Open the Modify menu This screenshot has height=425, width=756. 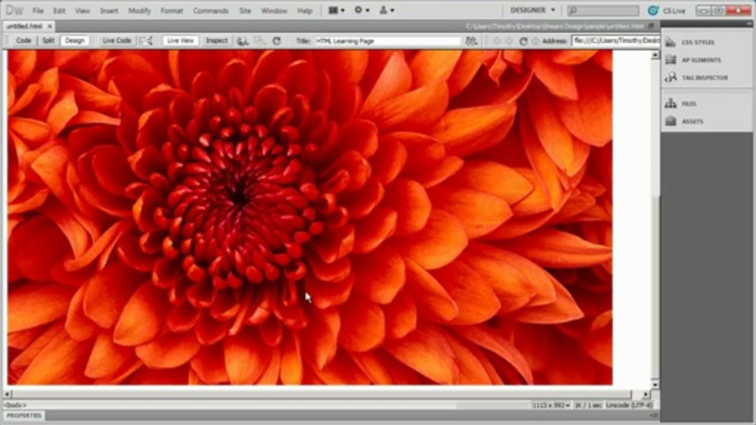pos(139,11)
